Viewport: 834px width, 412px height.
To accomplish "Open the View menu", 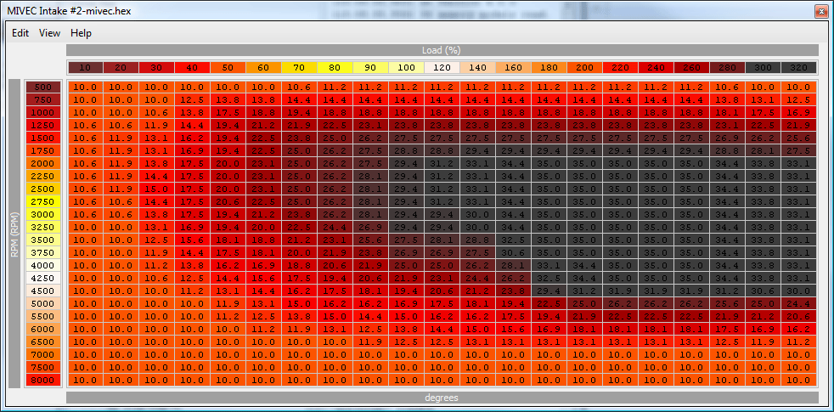I will tap(49, 33).
